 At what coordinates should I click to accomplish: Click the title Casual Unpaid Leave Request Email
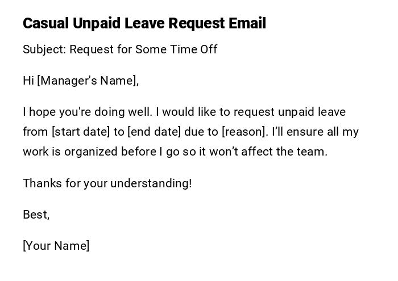coord(144,23)
